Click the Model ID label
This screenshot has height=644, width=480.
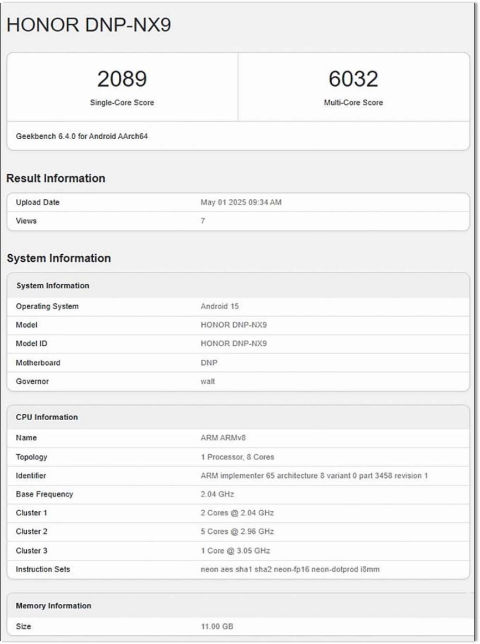point(31,343)
